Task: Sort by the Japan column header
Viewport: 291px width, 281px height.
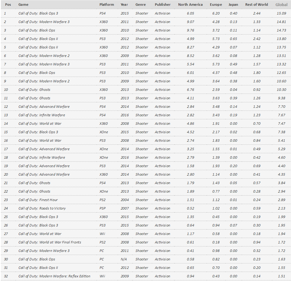Action: click(233, 5)
